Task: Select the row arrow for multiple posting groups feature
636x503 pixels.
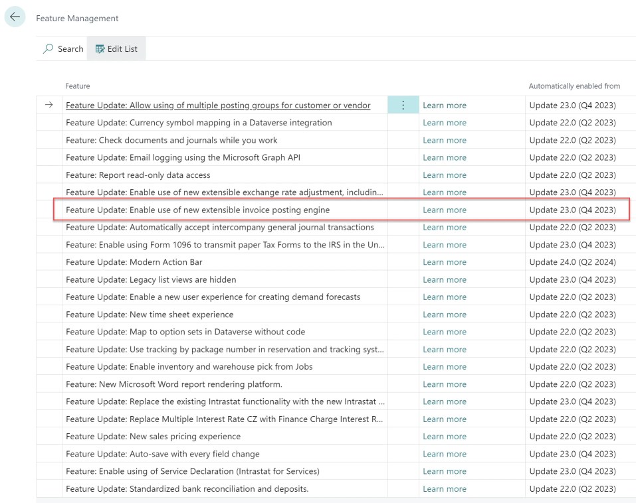Action: point(49,105)
